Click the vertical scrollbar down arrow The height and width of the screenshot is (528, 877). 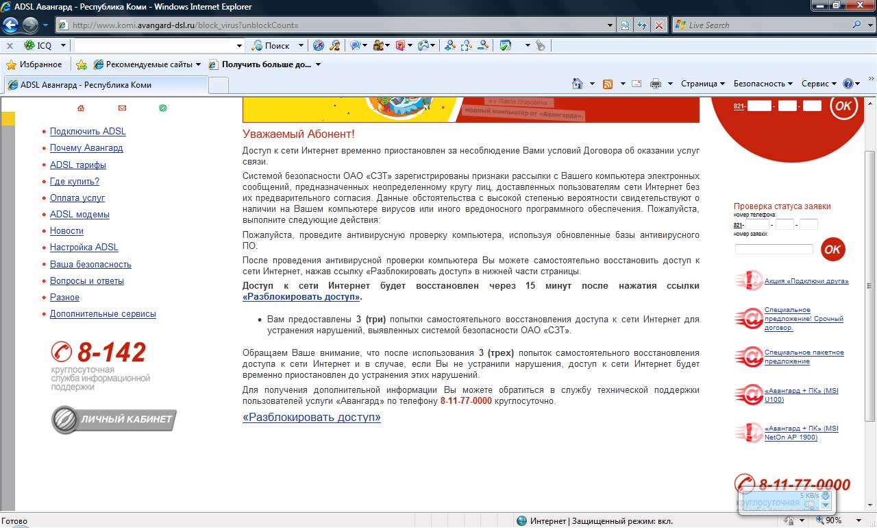tap(871, 505)
